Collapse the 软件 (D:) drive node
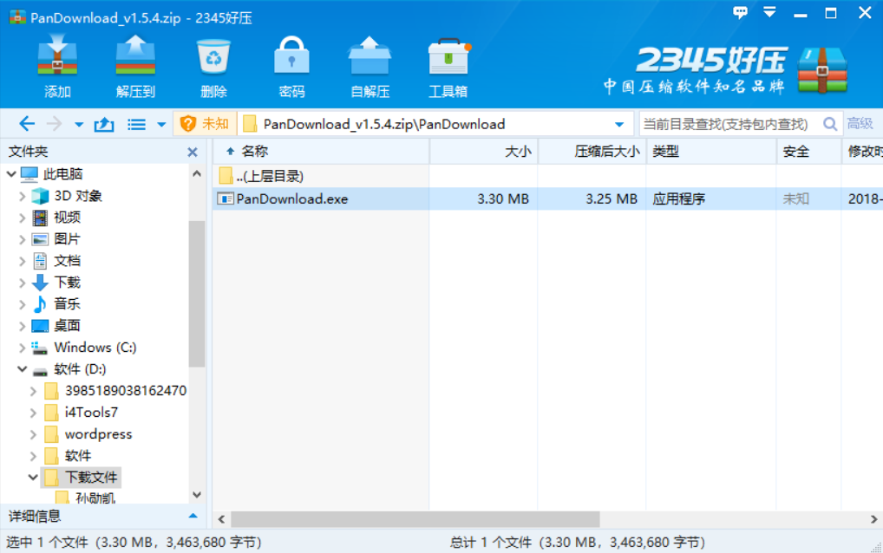 [x=22, y=369]
